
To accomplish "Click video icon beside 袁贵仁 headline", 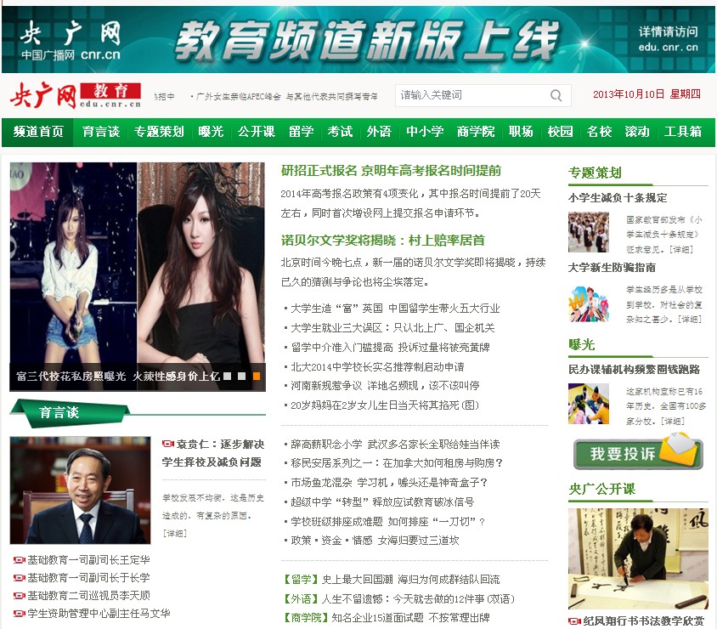I will tap(167, 445).
